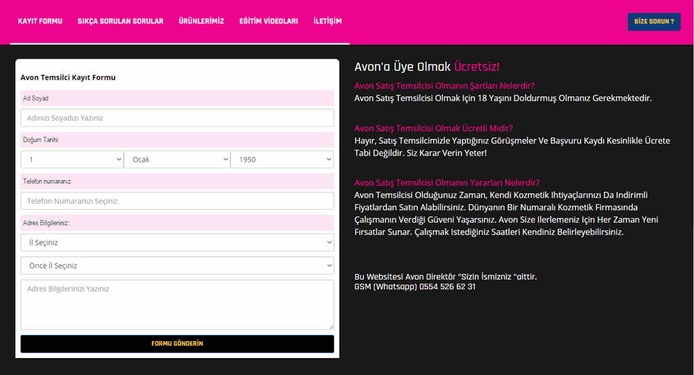
Task: Expand the İl Seçiniz province dropdown
Action: [x=177, y=242]
